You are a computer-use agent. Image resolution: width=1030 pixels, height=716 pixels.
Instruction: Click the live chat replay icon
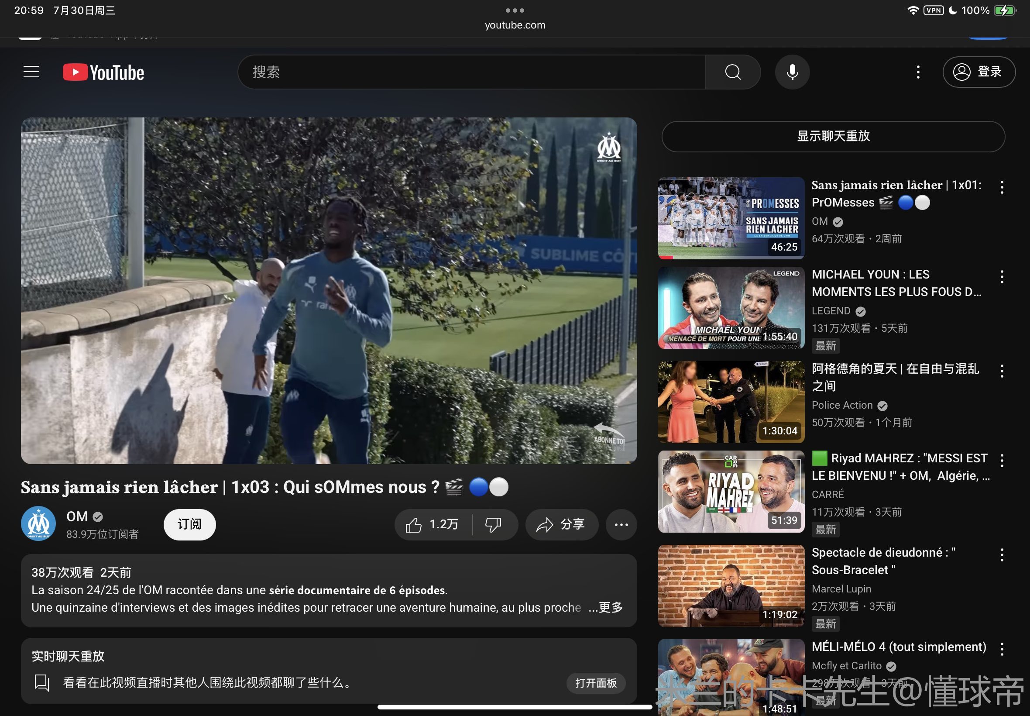click(42, 683)
